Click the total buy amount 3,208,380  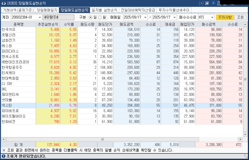point(214,145)
